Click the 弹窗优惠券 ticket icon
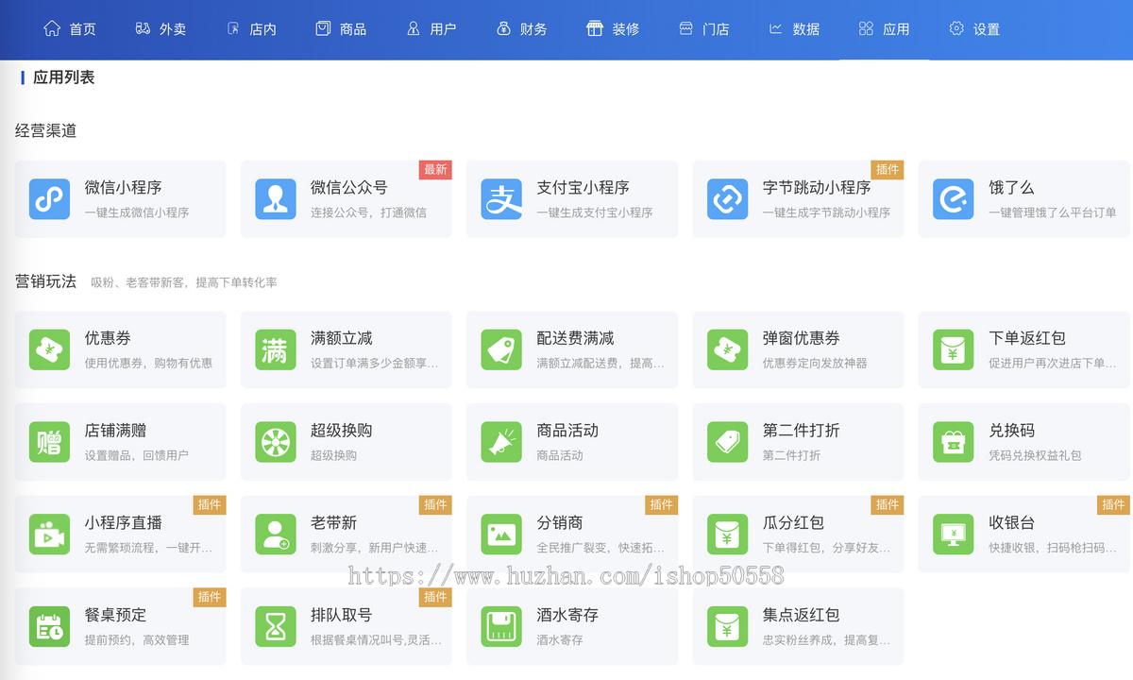Viewport: 1133px width, 680px height. (x=727, y=349)
